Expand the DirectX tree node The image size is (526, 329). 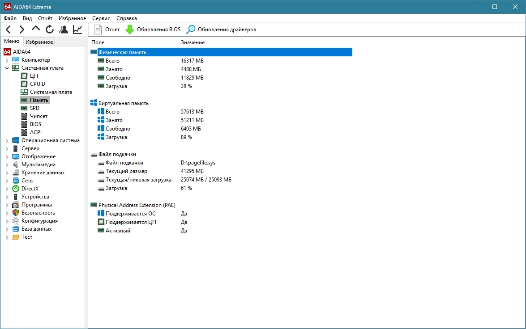[x=7, y=189]
